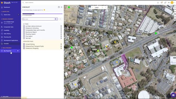Click the search magnifier icon in top bar
176x99 pixels.
pos(23,2)
